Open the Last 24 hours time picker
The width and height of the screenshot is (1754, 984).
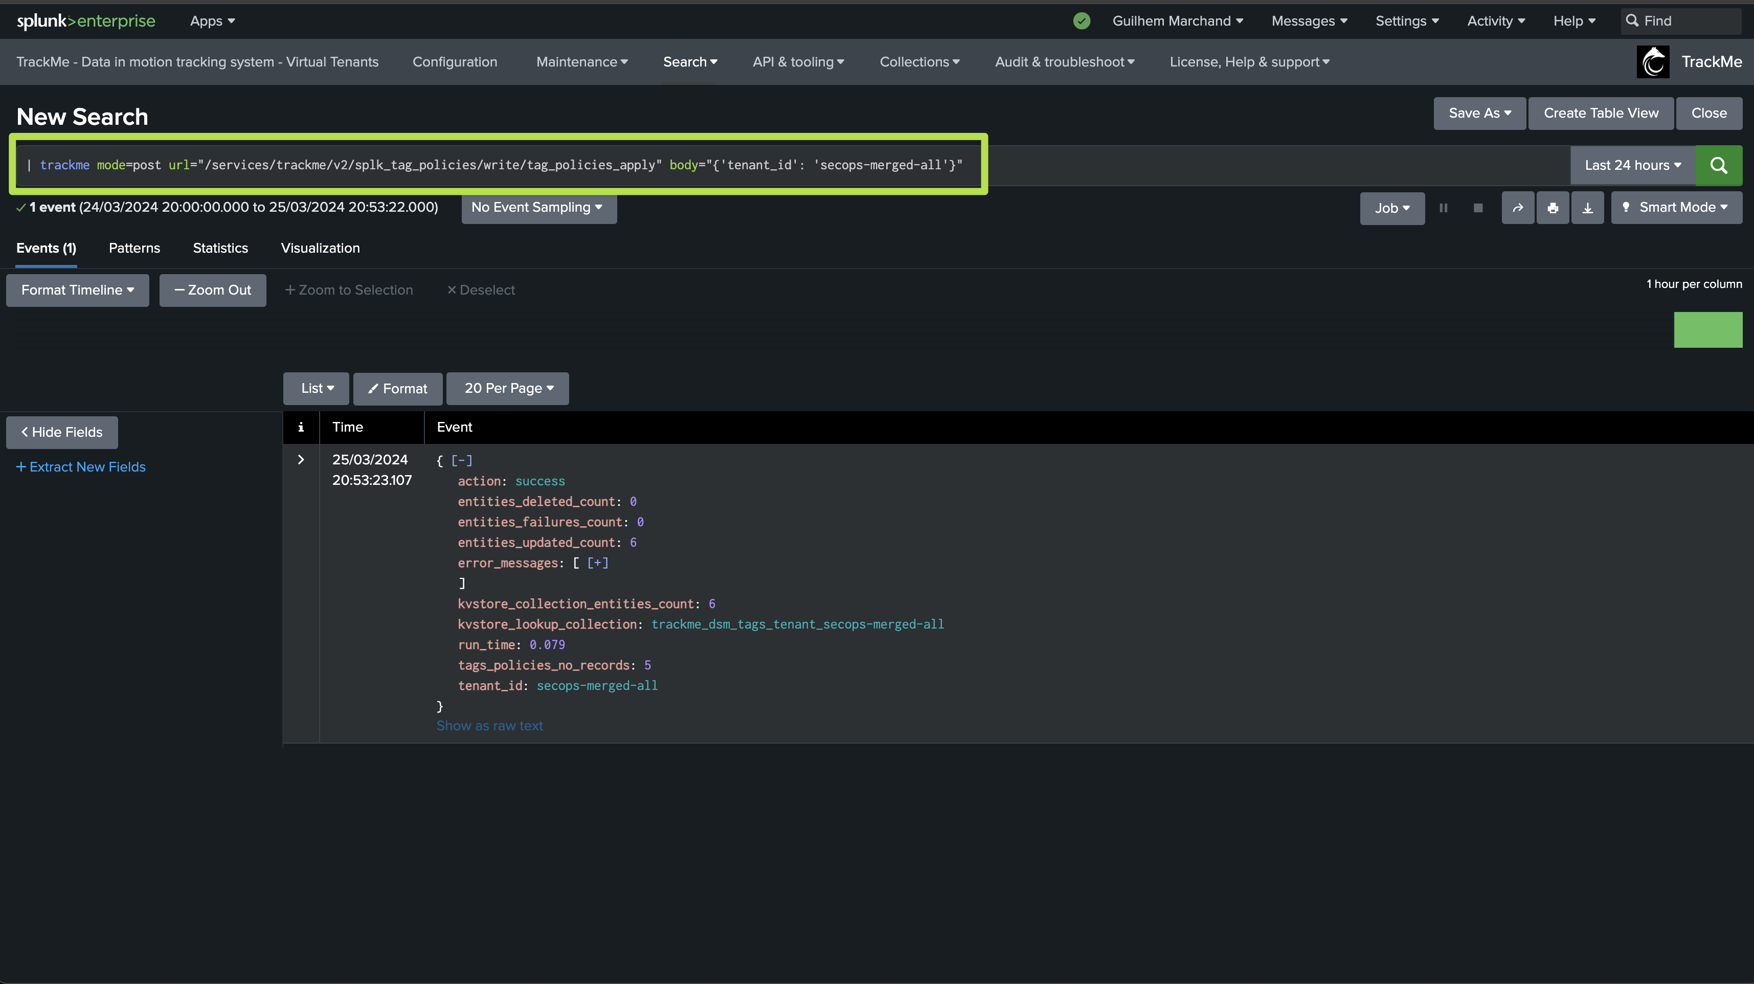point(1632,166)
